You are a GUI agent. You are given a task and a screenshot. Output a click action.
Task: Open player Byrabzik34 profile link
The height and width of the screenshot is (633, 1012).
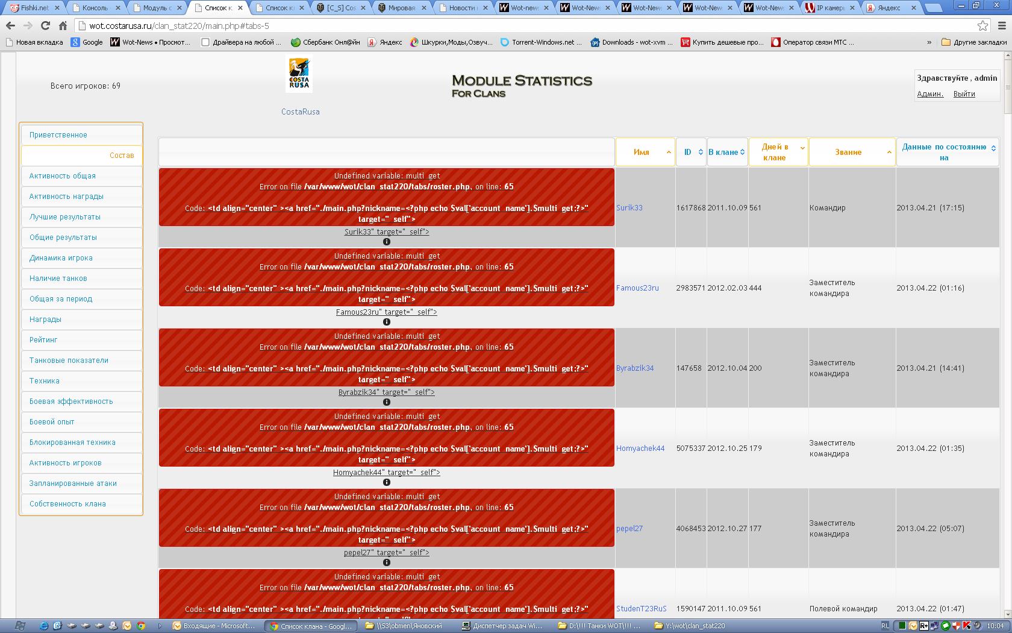[634, 368]
